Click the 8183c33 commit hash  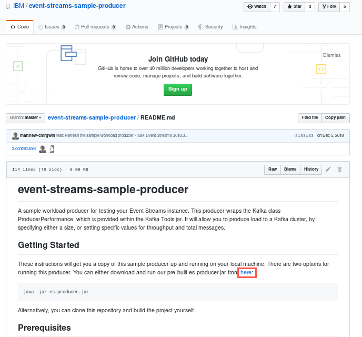pos(304,135)
